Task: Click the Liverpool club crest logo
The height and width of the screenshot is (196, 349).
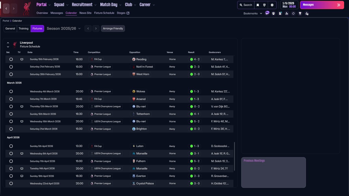Action: pyautogui.click(x=26, y=8)
